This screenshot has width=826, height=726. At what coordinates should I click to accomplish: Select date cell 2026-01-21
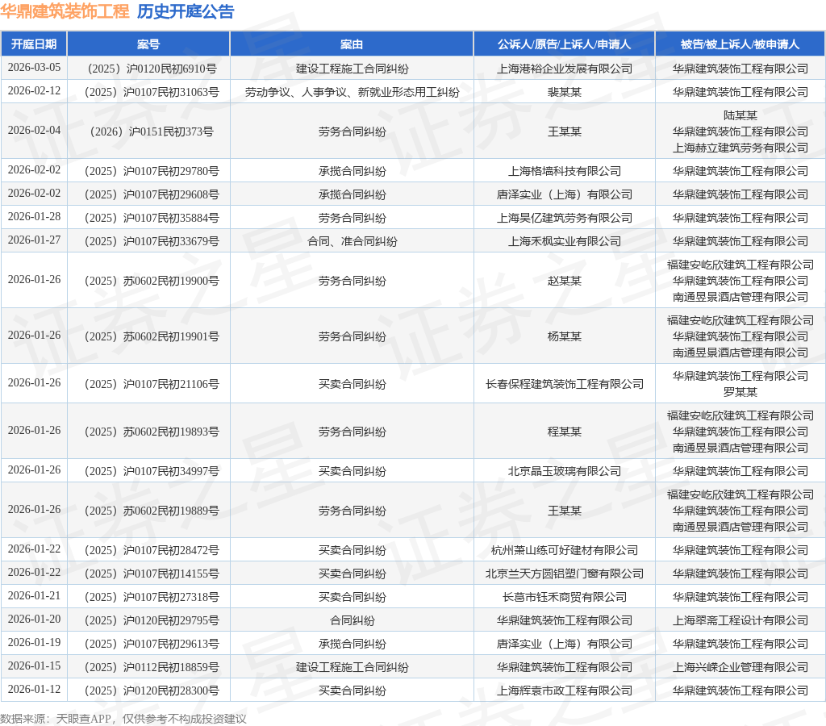[x=34, y=596]
